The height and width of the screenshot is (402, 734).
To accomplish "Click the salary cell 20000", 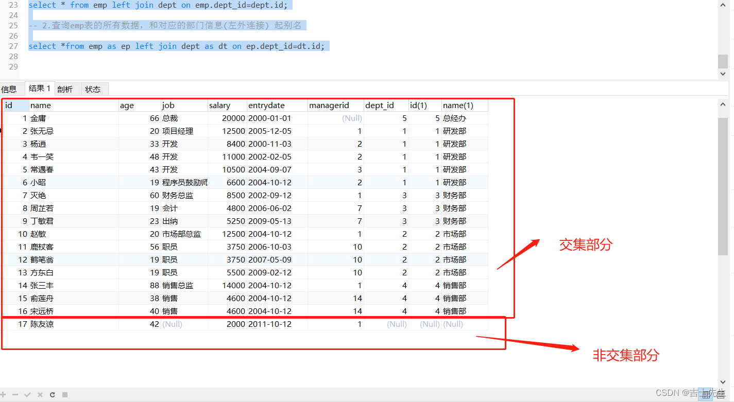I will pyautogui.click(x=228, y=118).
